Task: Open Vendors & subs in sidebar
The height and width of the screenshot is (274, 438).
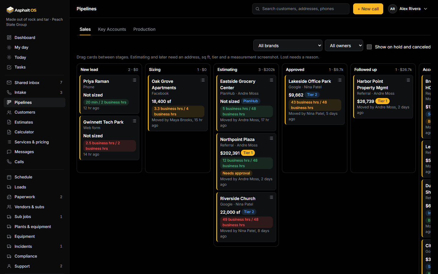Action: coord(34,207)
